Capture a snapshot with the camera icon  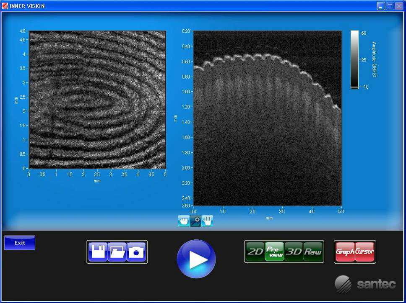click(134, 252)
